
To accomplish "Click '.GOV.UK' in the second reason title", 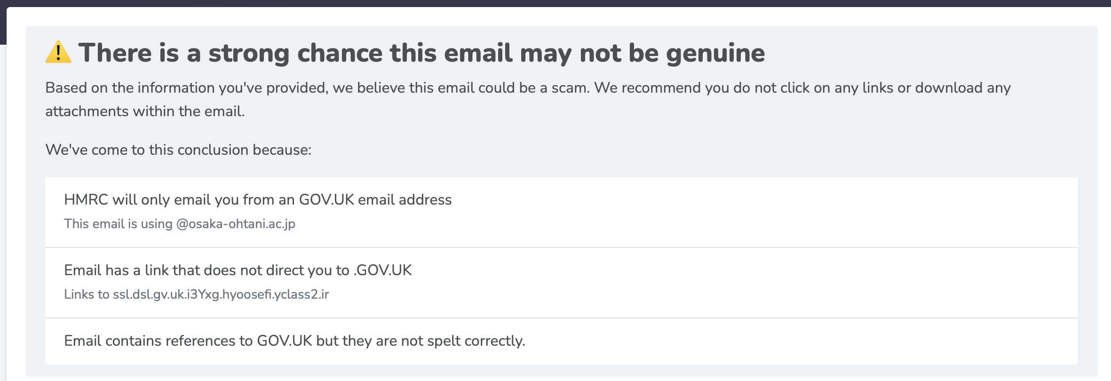I will tap(382, 270).
